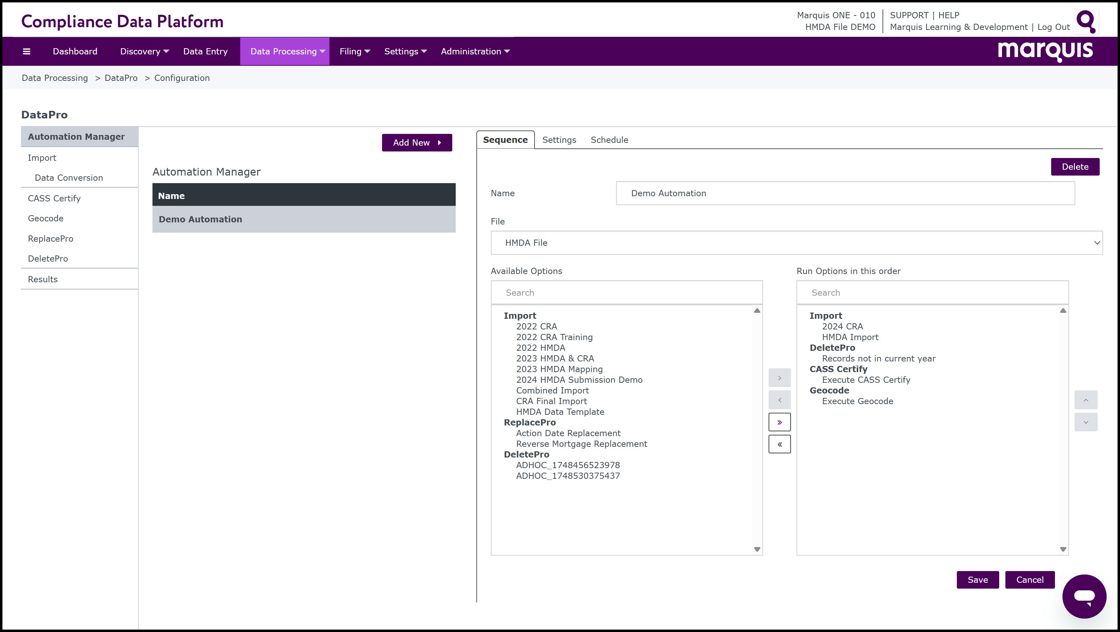Select 2023 HMDA Mapping in available options

559,369
